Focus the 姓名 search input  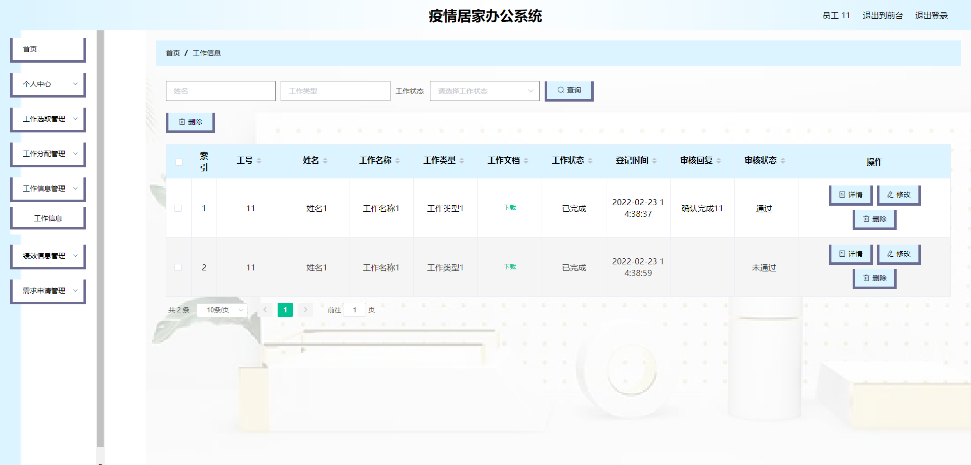click(220, 91)
